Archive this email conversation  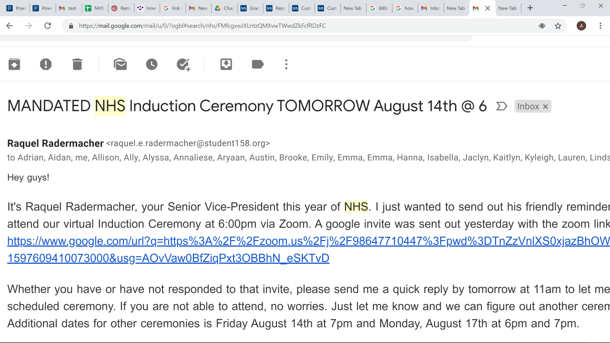coord(14,64)
